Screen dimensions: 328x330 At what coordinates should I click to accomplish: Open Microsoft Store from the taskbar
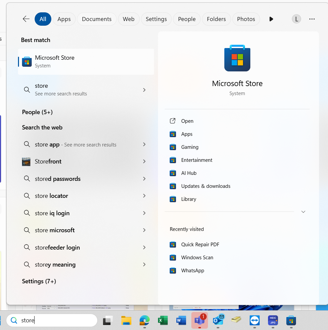[x=291, y=321]
